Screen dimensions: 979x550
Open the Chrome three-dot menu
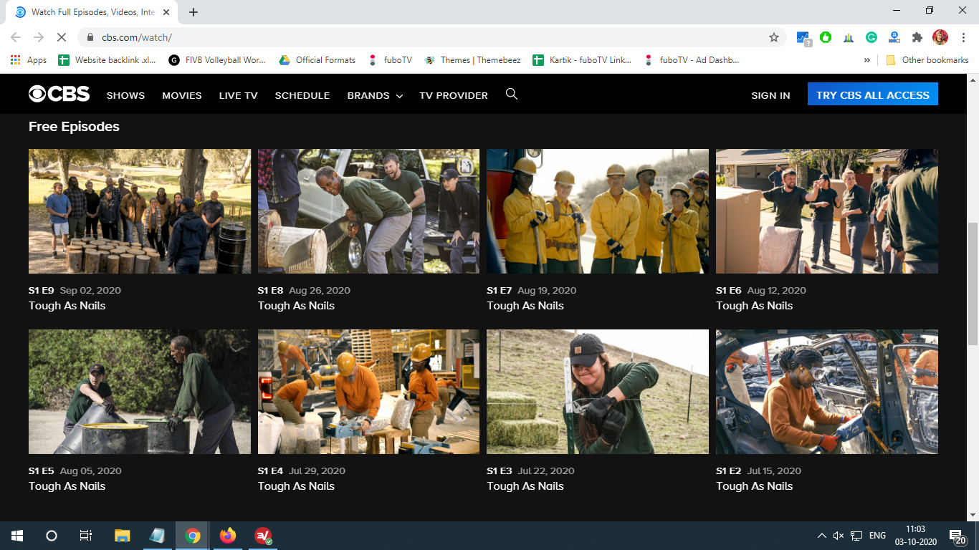963,37
